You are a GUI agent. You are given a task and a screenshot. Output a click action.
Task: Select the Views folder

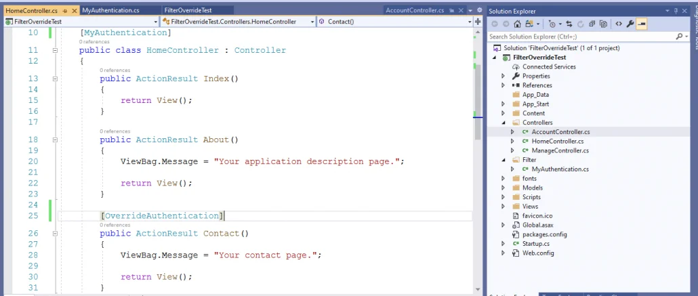click(x=530, y=207)
